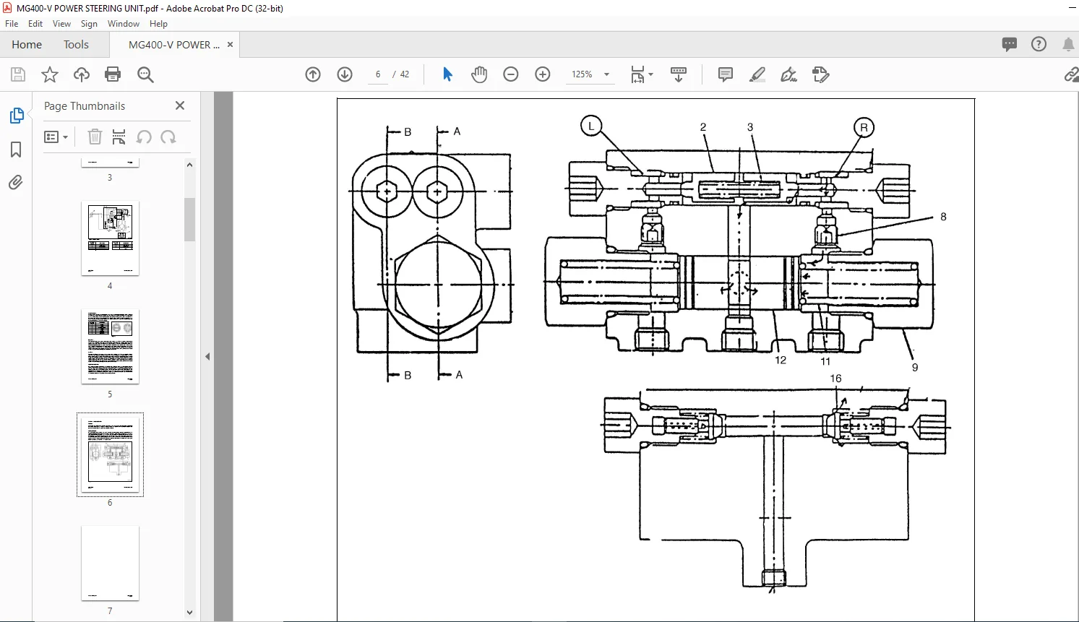This screenshot has height=622, width=1079.
Task: Open the chat messages icon
Action: point(1010,45)
